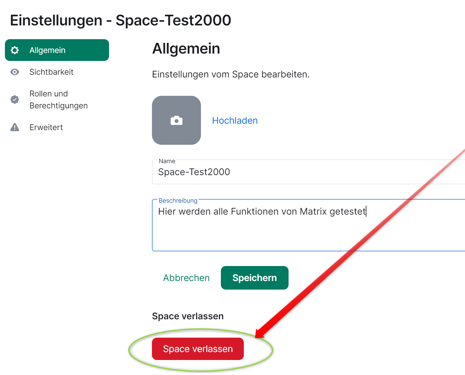Viewport: 465px width, 375px height.
Task: Click the camera icon on the avatar placeholder
Action: click(x=176, y=121)
